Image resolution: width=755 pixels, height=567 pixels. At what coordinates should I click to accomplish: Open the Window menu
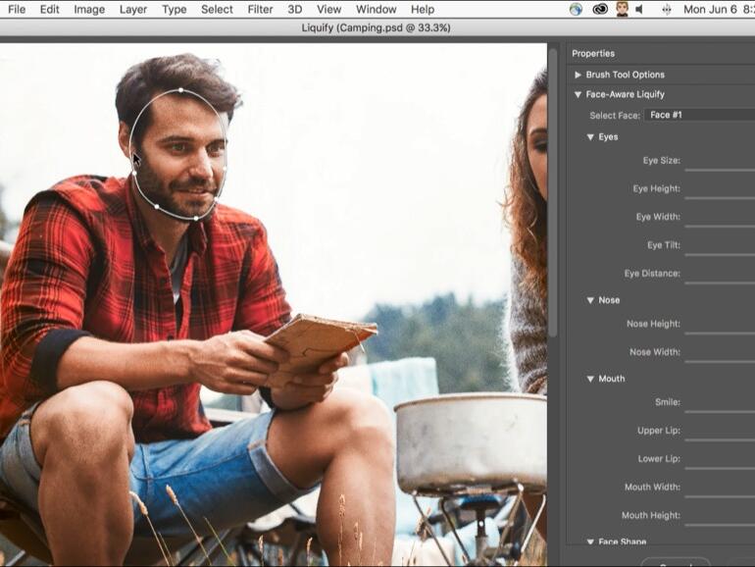tap(377, 9)
